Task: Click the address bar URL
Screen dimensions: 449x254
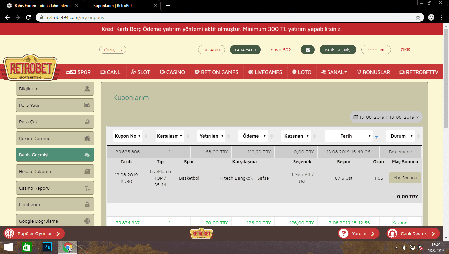Action: tap(75, 17)
